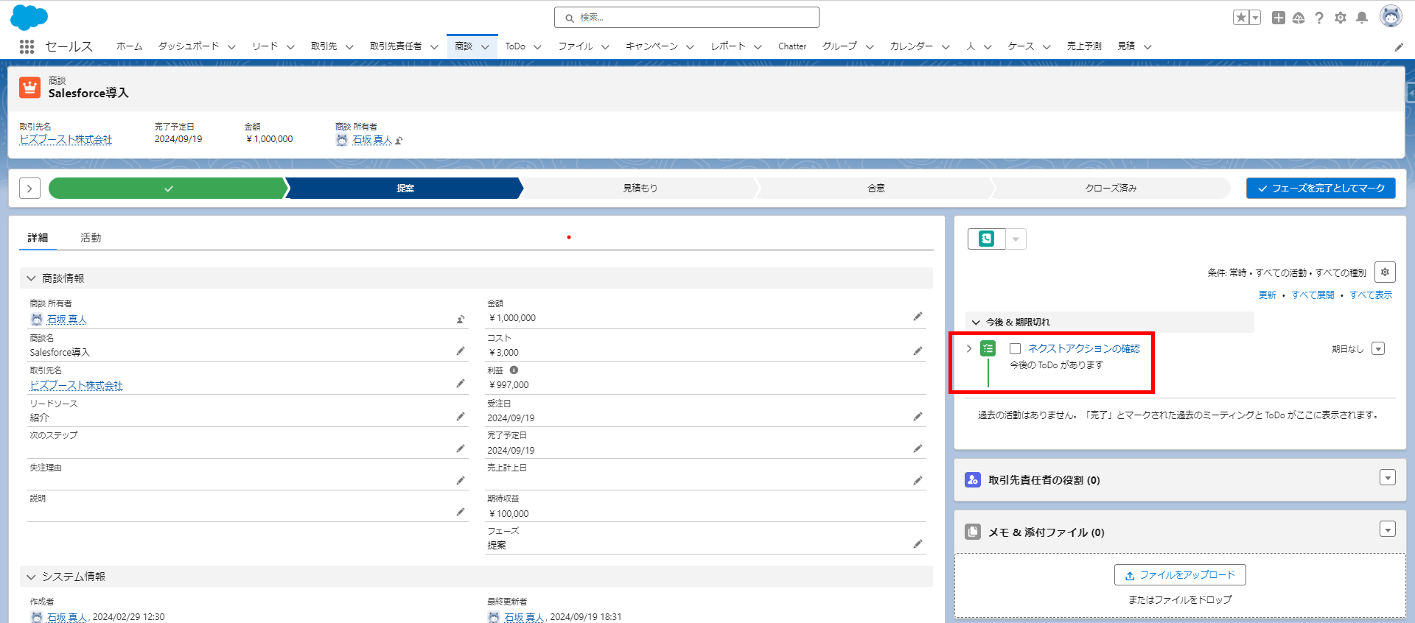Open the Chatter tab
This screenshot has height=623, width=1415.
click(792, 46)
